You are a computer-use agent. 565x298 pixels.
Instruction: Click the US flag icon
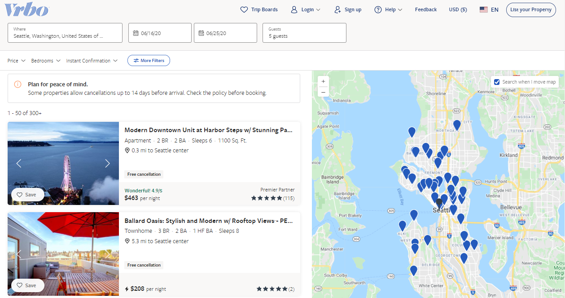pyautogui.click(x=483, y=9)
